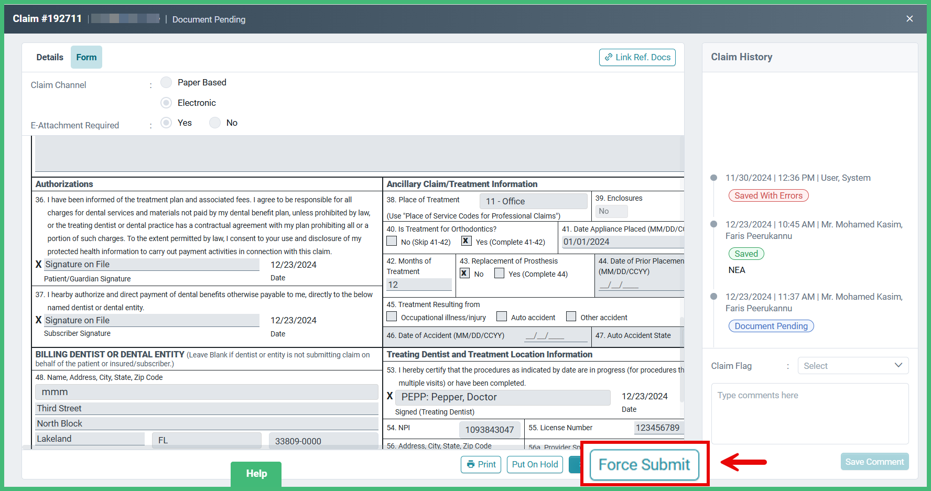Select the Paper Based claim channel

(166, 82)
